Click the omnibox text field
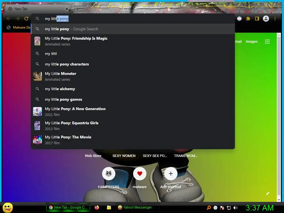 click(x=133, y=19)
